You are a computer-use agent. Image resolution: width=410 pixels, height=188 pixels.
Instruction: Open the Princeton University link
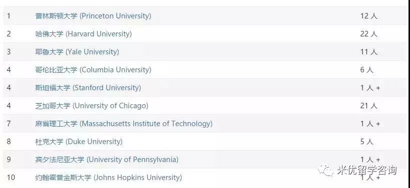pos(93,16)
